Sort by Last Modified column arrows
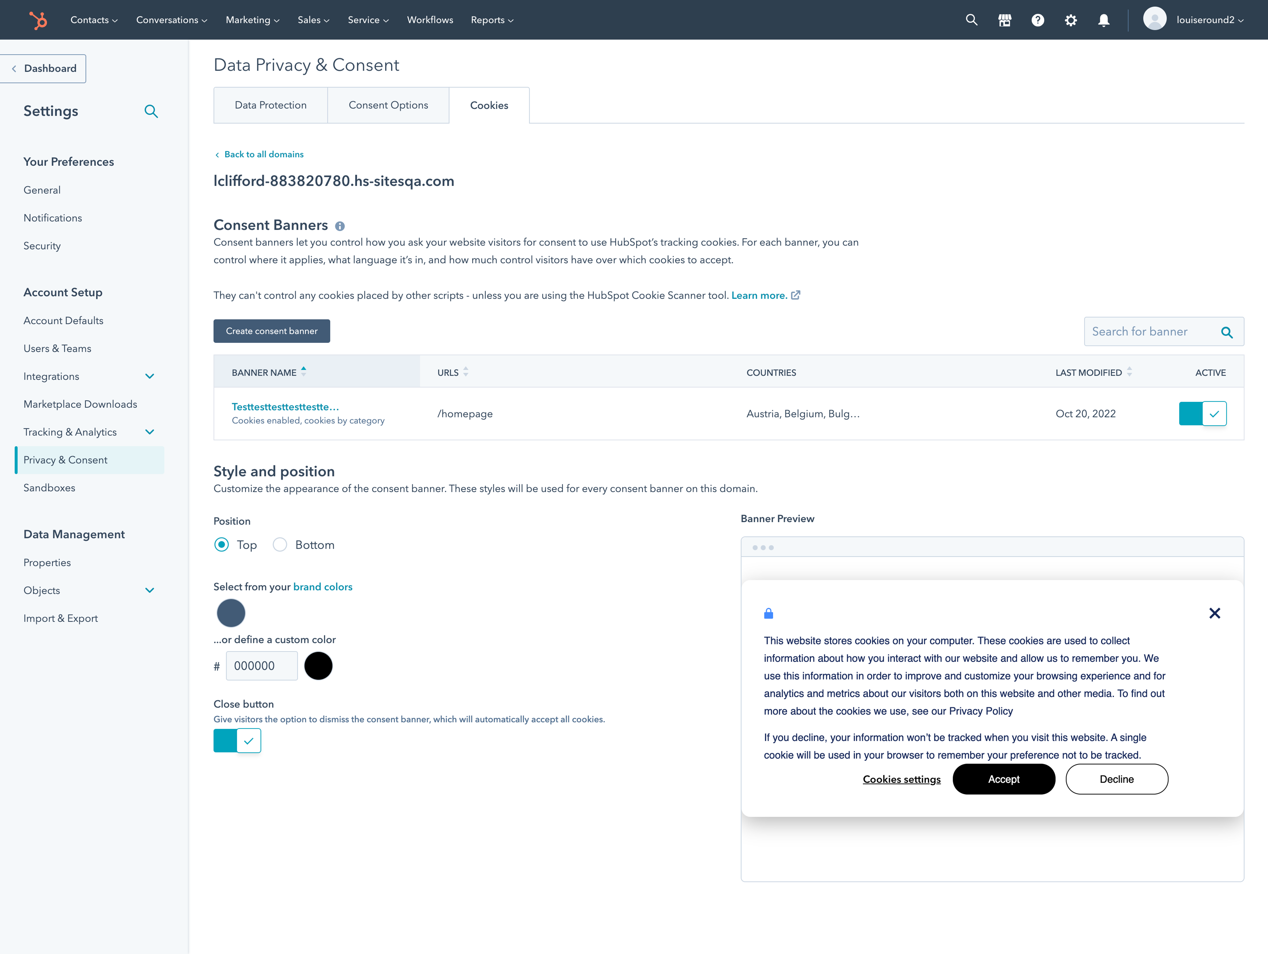The height and width of the screenshot is (954, 1268). coord(1129,372)
